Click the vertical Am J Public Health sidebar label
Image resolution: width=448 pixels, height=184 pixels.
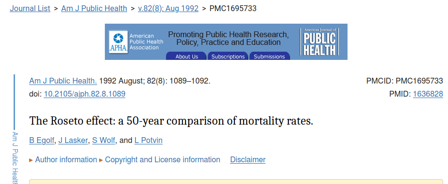(x=16, y=158)
